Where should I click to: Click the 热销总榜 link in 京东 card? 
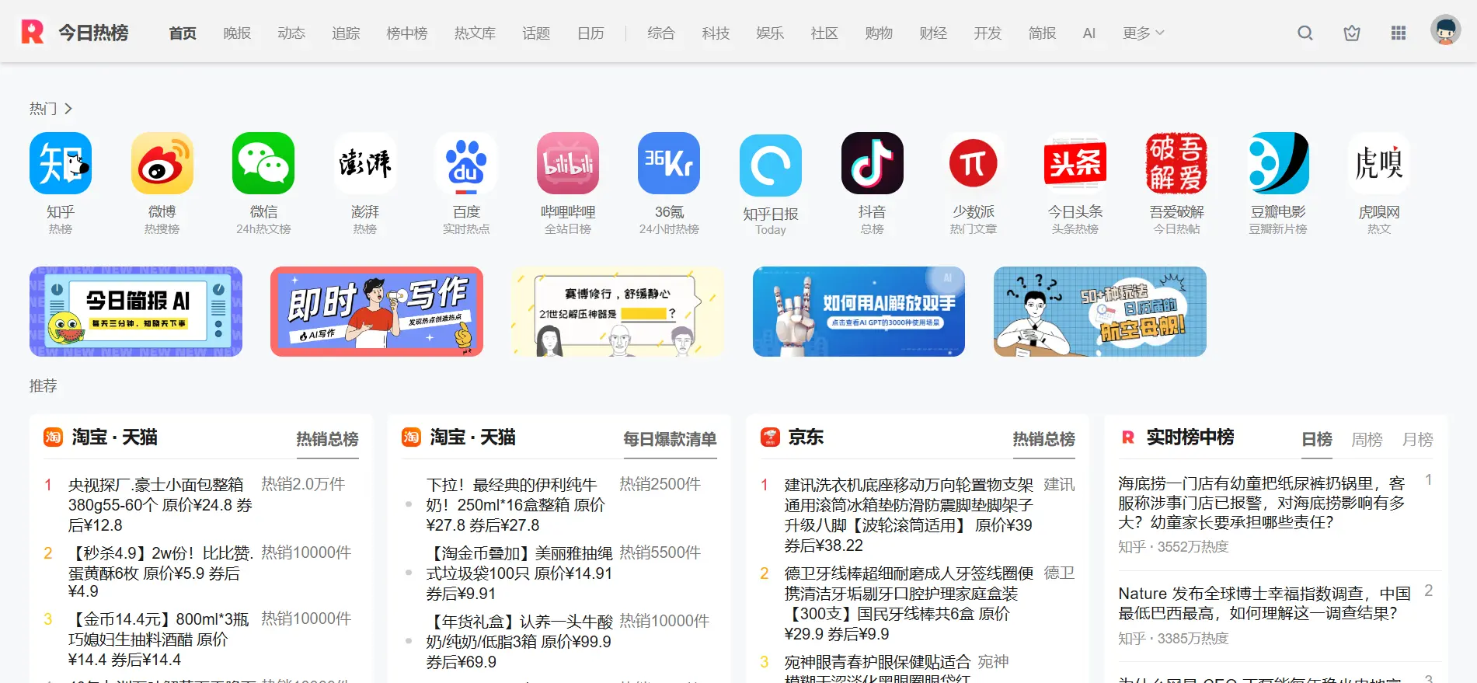(1043, 439)
